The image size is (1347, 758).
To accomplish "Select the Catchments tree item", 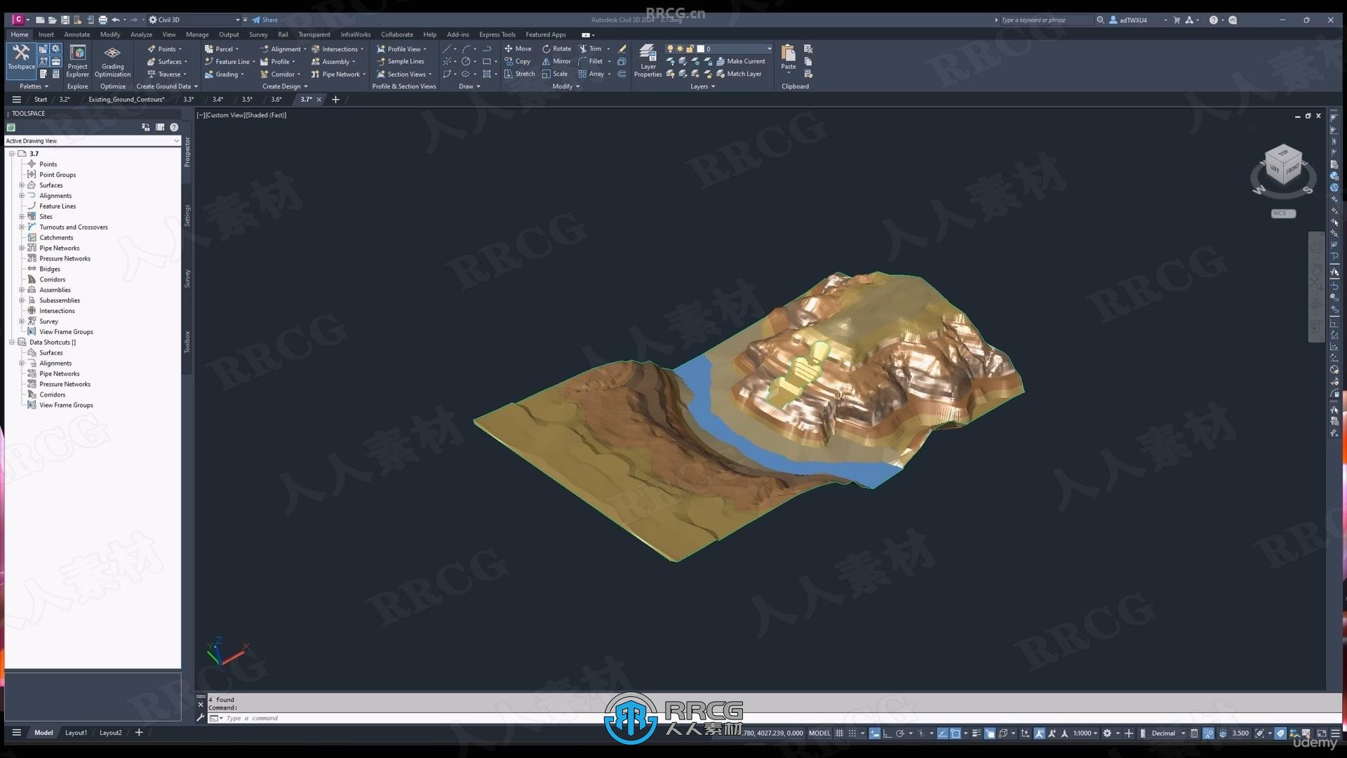I will coord(56,238).
